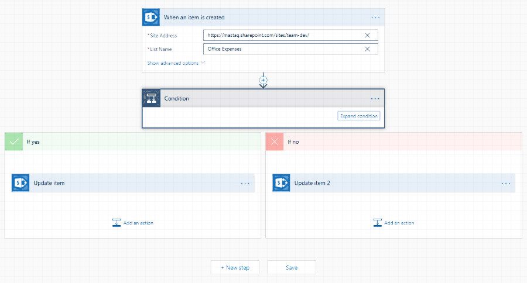Click the red X If no icon
The width and height of the screenshot is (527, 283).
(x=275, y=141)
